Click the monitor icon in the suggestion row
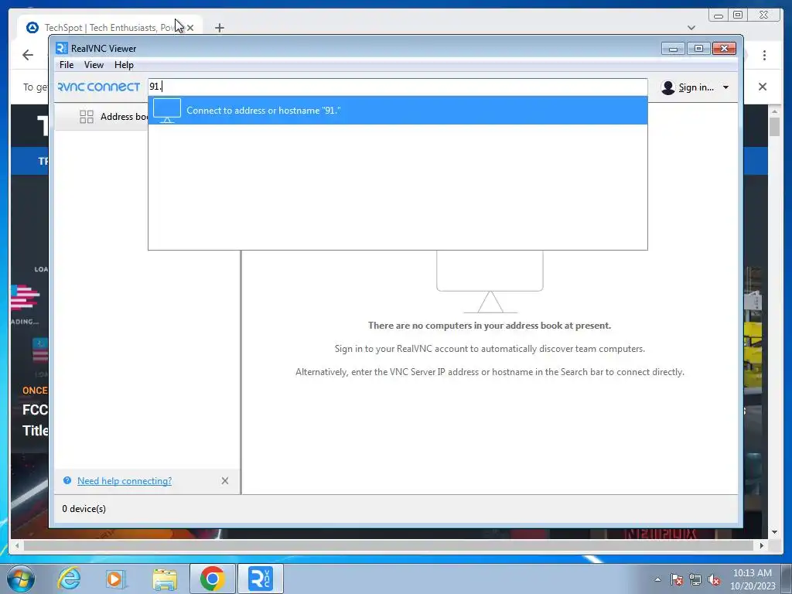Viewport: 792px width, 594px height. 167,111
